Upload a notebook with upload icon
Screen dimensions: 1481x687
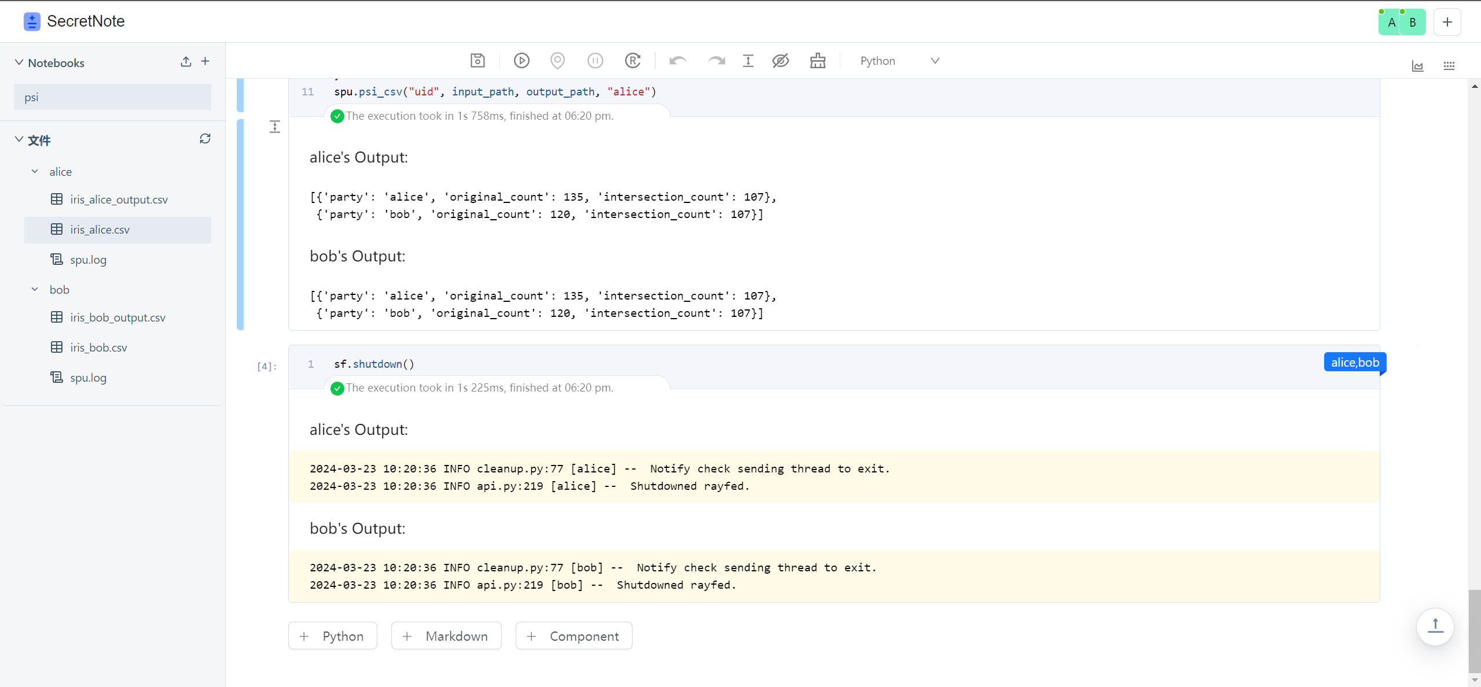coord(186,62)
